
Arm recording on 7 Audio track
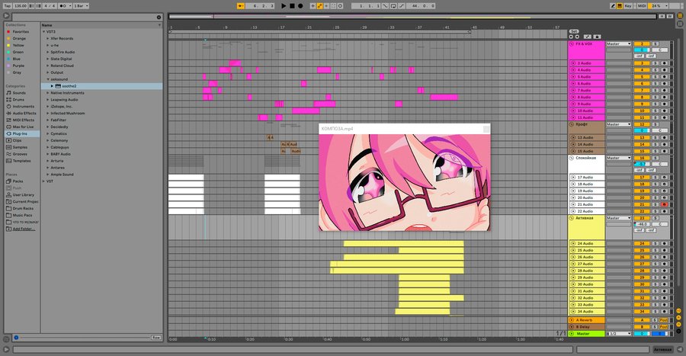click(664, 90)
